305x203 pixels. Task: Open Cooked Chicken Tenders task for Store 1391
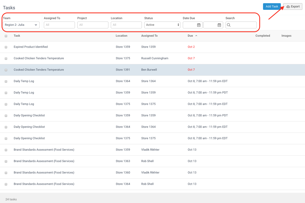(39, 70)
